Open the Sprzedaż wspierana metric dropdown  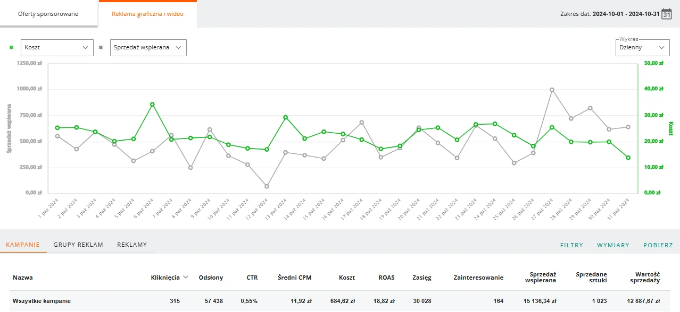pyautogui.click(x=148, y=47)
